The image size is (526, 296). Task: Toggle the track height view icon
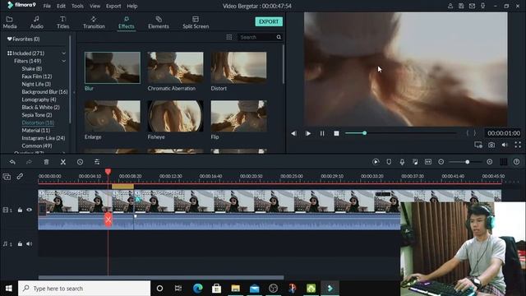point(504,162)
